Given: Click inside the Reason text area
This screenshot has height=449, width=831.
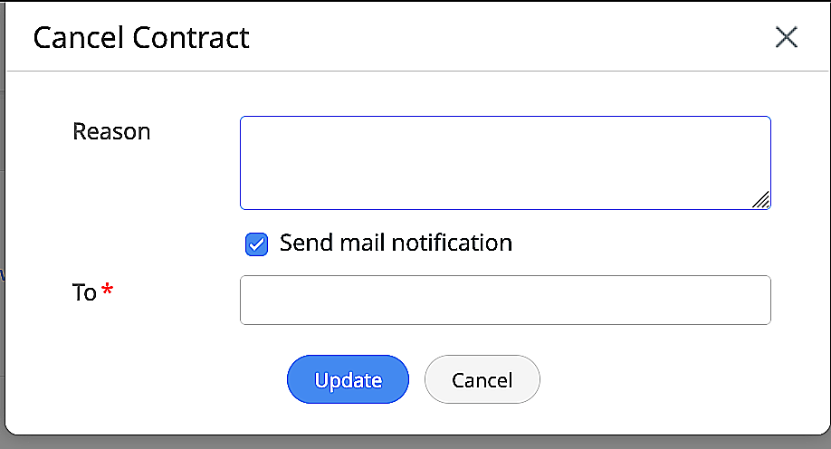Looking at the screenshot, I should [504, 163].
